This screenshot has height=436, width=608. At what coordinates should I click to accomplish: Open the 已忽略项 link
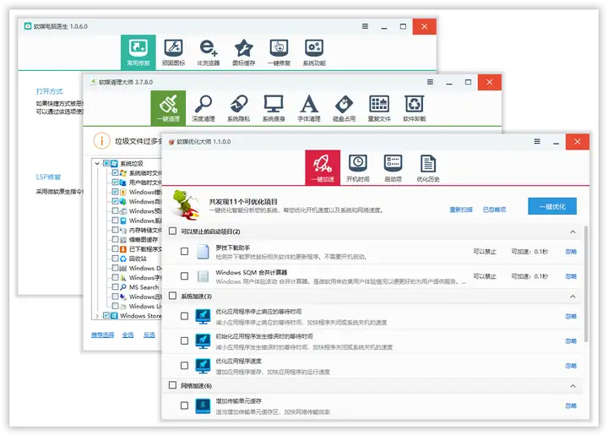(x=494, y=210)
